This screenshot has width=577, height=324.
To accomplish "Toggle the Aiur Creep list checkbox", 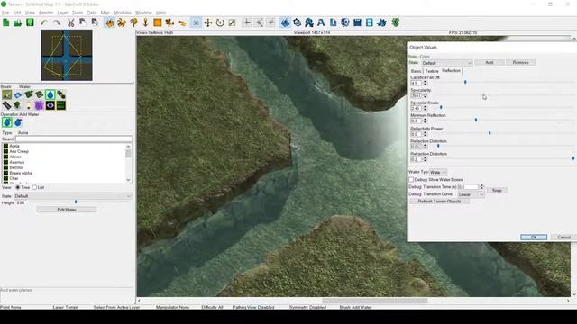I will [6, 151].
